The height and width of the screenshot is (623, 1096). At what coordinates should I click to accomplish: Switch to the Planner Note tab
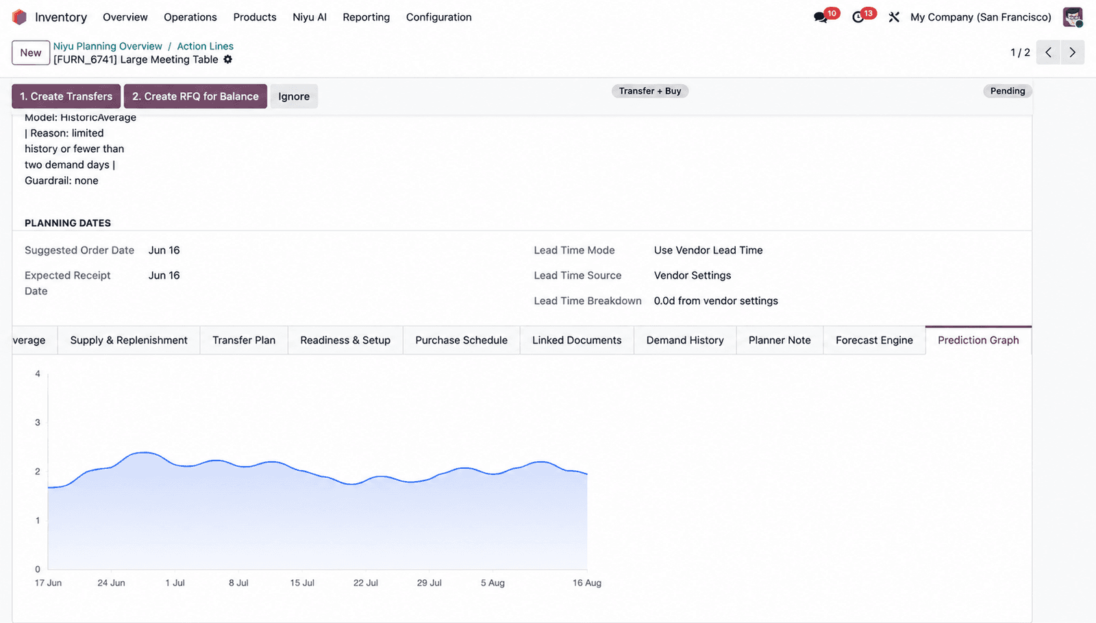coord(780,341)
